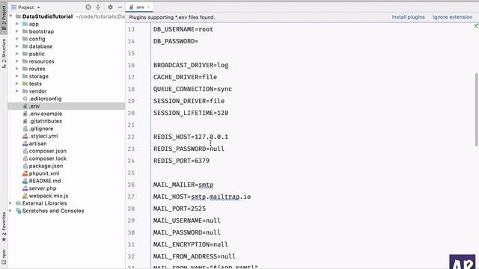This screenshot has height=269, width=479.
Task: Expand the vendor folder
Action: 17,91
